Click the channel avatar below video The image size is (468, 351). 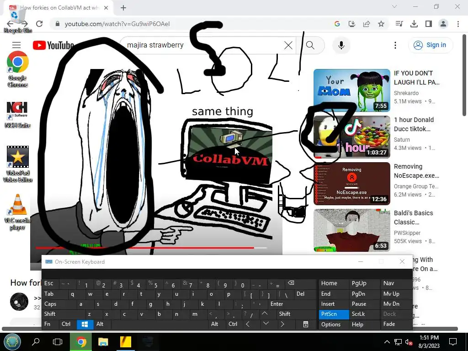pos(19,302)
